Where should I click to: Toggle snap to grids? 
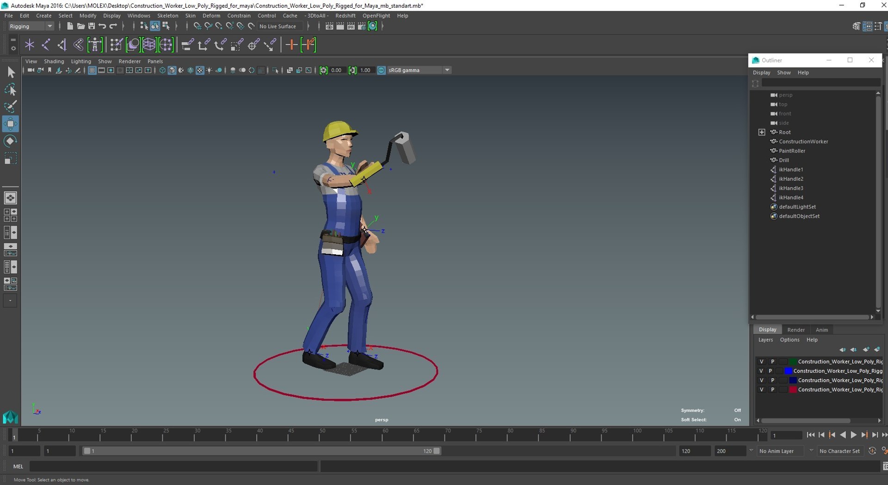click(197, 26)
